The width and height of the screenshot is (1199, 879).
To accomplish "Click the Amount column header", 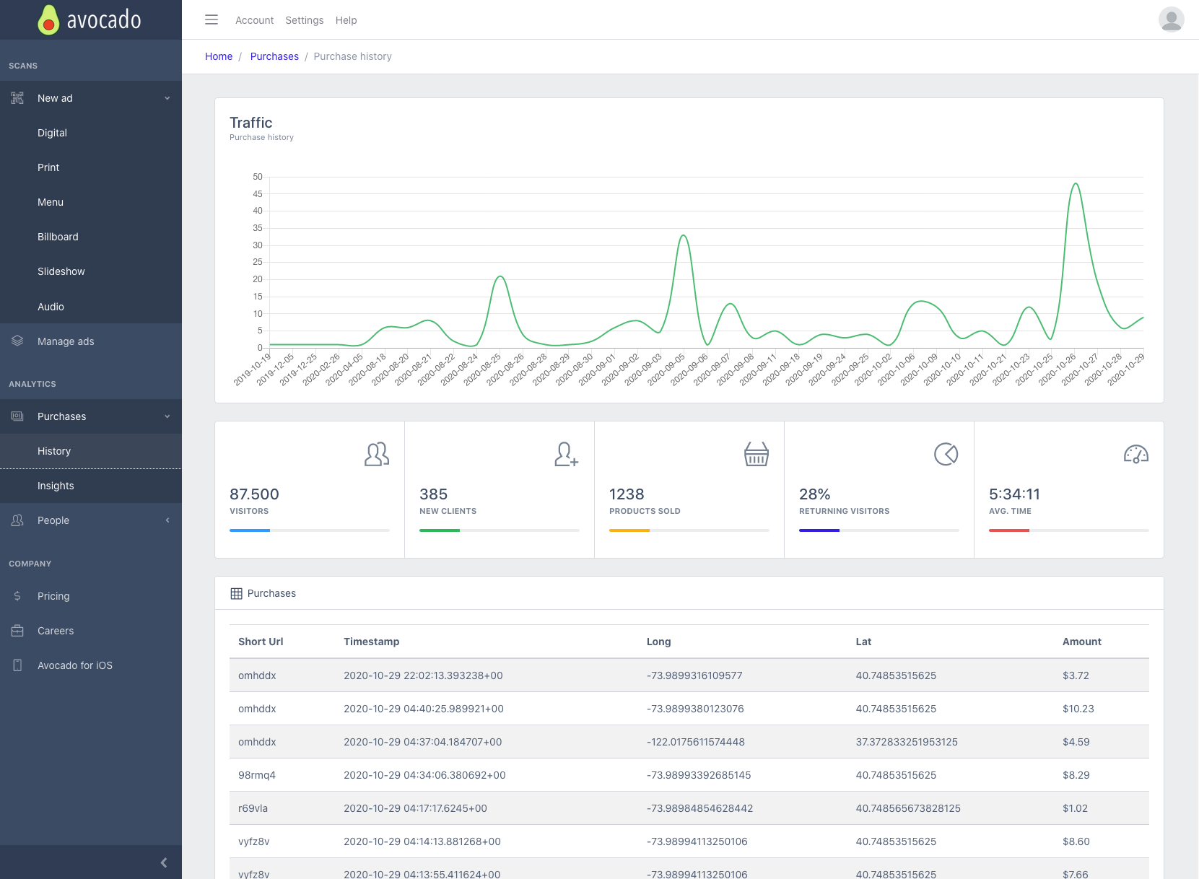I will pos(1081,642).
